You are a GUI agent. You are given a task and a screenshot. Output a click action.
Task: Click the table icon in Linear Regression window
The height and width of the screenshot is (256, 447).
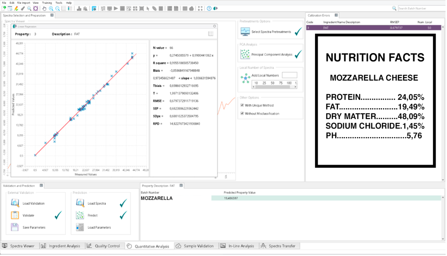pyautogui.click(x=211, y=34)
